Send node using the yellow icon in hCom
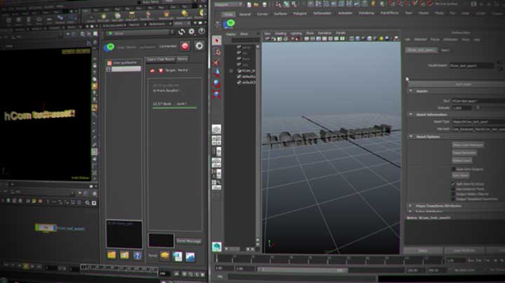This screenshot has width=505, height=283. click(x=165, y=256)
